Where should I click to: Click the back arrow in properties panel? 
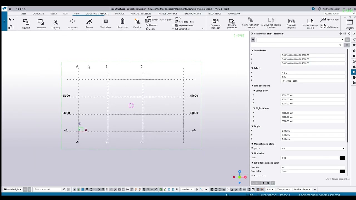253,40
